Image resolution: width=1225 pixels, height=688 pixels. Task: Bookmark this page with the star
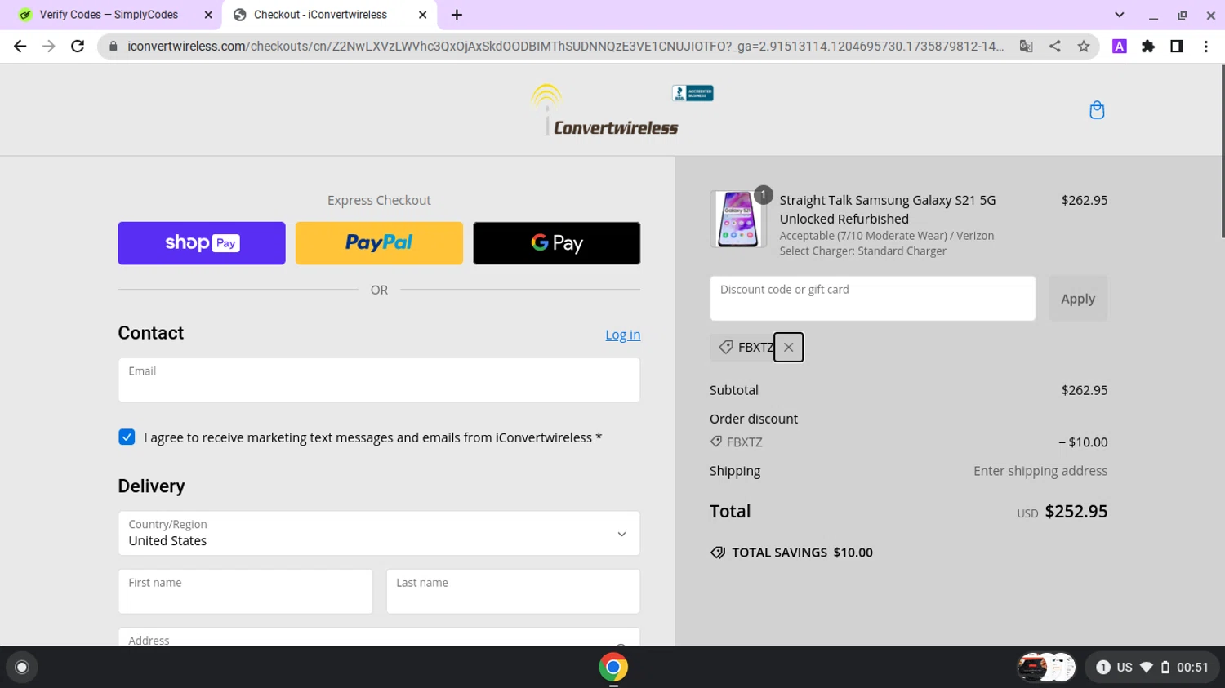[x=1084, y=47]
